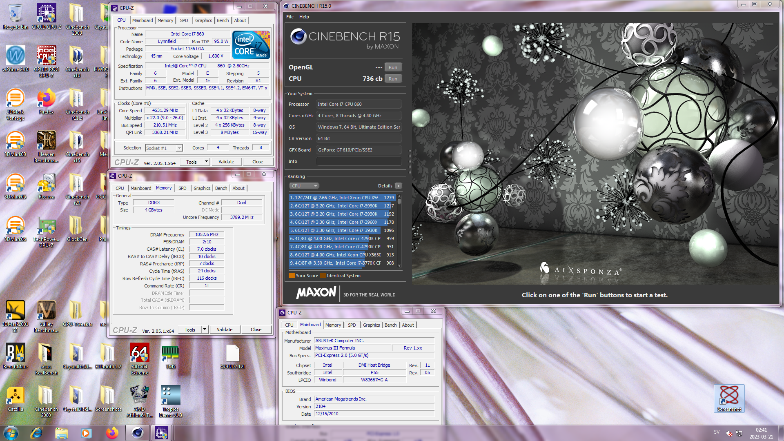The width and height of the screenshot is (784, 441).
Task: Open About tab in Mainboard CPU-Z window
Action: pyautogui.click(x=408, y=325)
